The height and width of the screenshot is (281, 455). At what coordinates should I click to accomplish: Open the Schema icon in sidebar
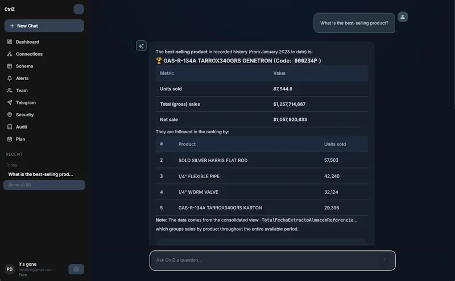[x=10, y=66]
